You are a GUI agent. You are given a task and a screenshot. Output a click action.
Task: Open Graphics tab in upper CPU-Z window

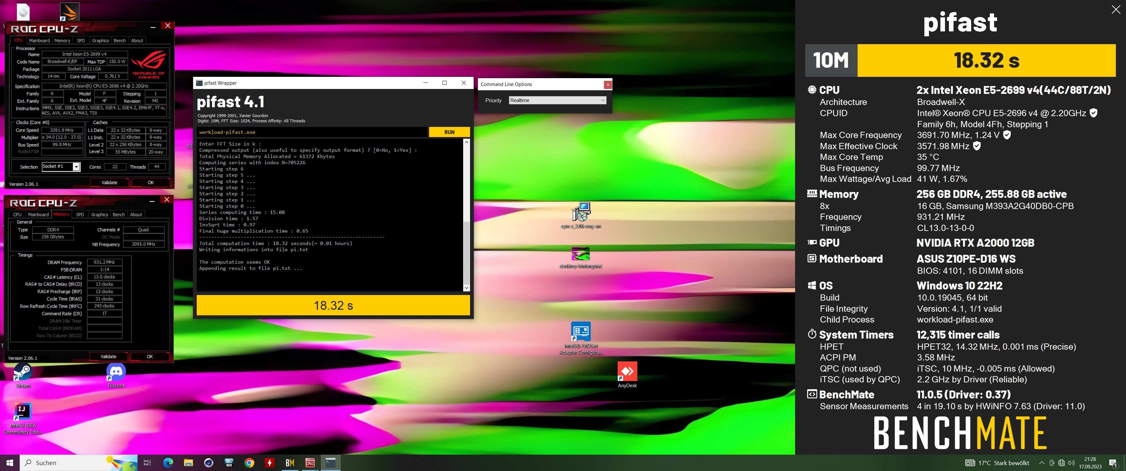tap(100, 40)
